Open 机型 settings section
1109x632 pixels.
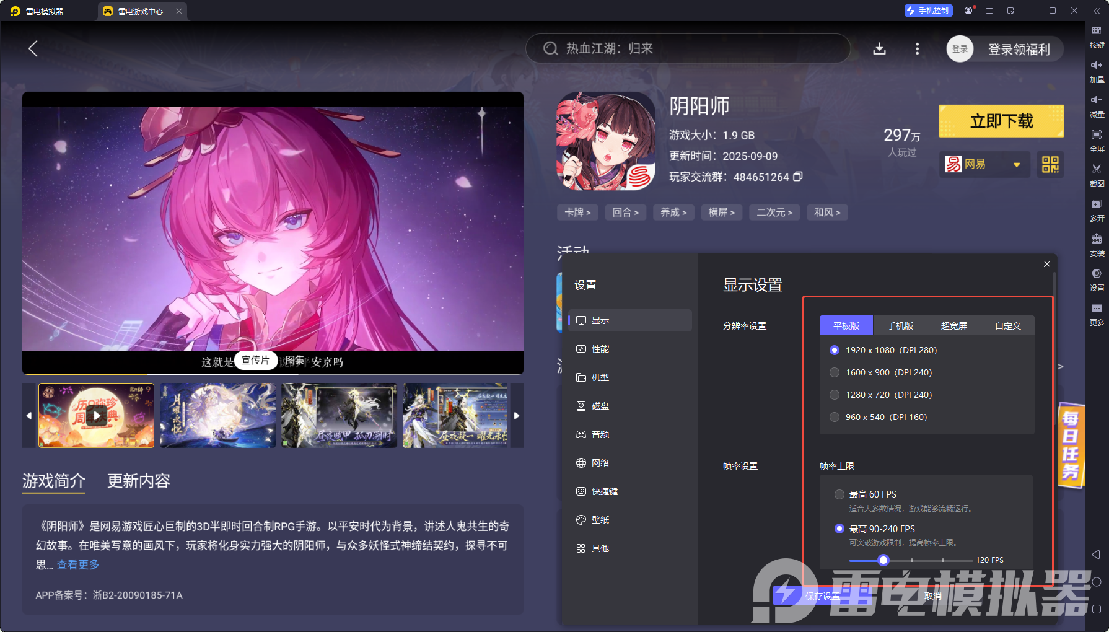629,377
